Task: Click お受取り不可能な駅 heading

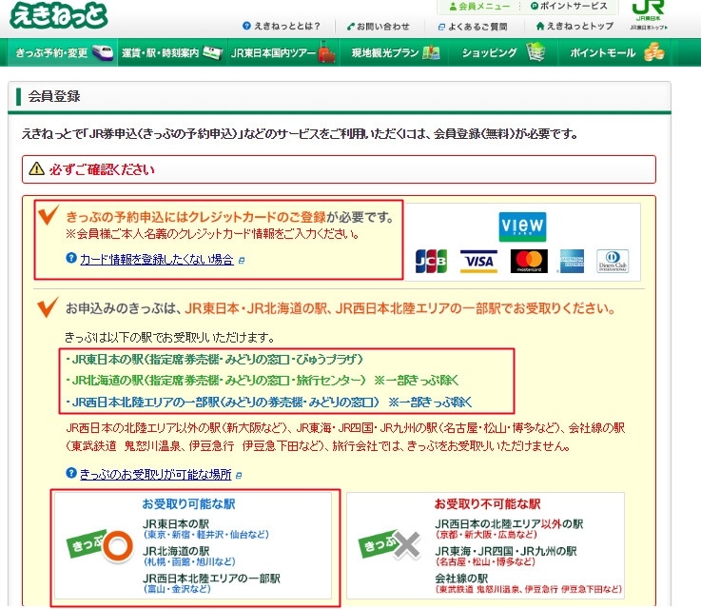Action: [487, 504]
